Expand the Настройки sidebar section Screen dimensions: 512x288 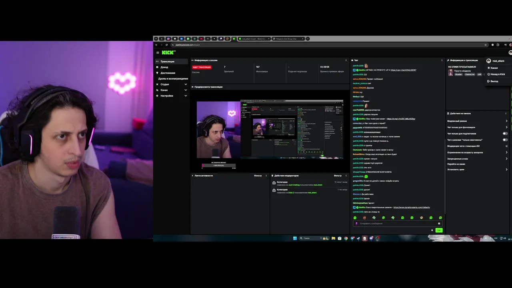click(171, 96)
